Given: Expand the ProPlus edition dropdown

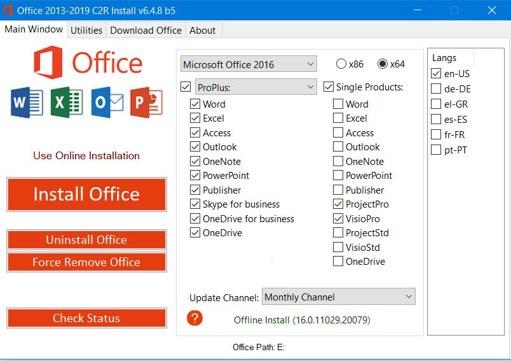Looking at the screenshot, I should [x=256, y=87].
